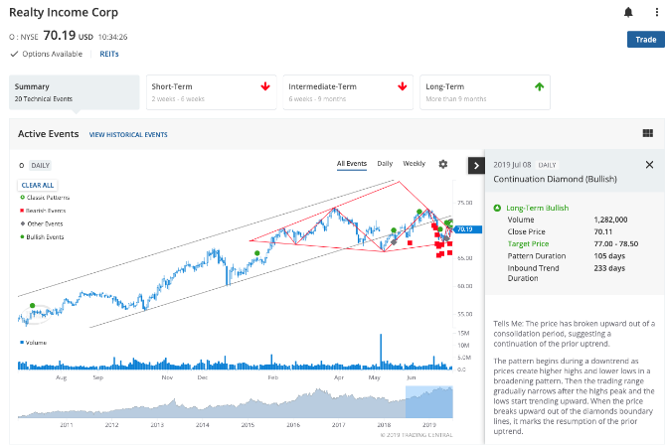Click the highlighted range in timeline navigator
The image size is (666, 445).
pos(428,402)
